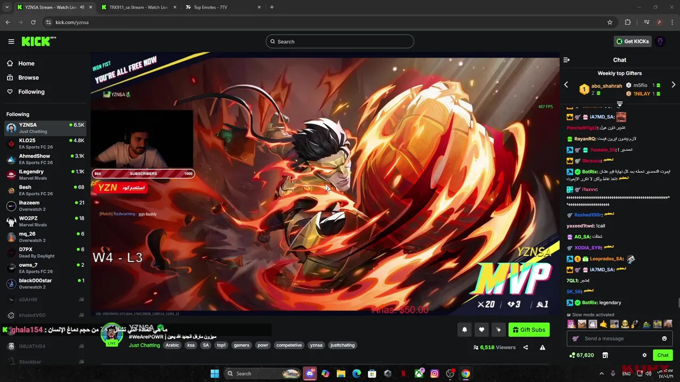Click the Just Chatting category link
This screenshot has width=680, height=382.
pyautogui.click(x=144, y=345)
